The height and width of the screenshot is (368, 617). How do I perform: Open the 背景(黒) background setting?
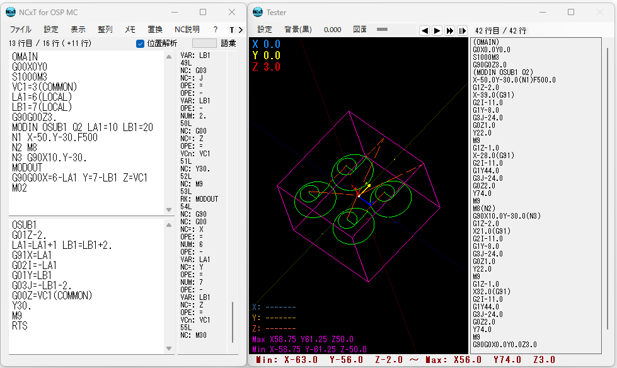point(298,30)
